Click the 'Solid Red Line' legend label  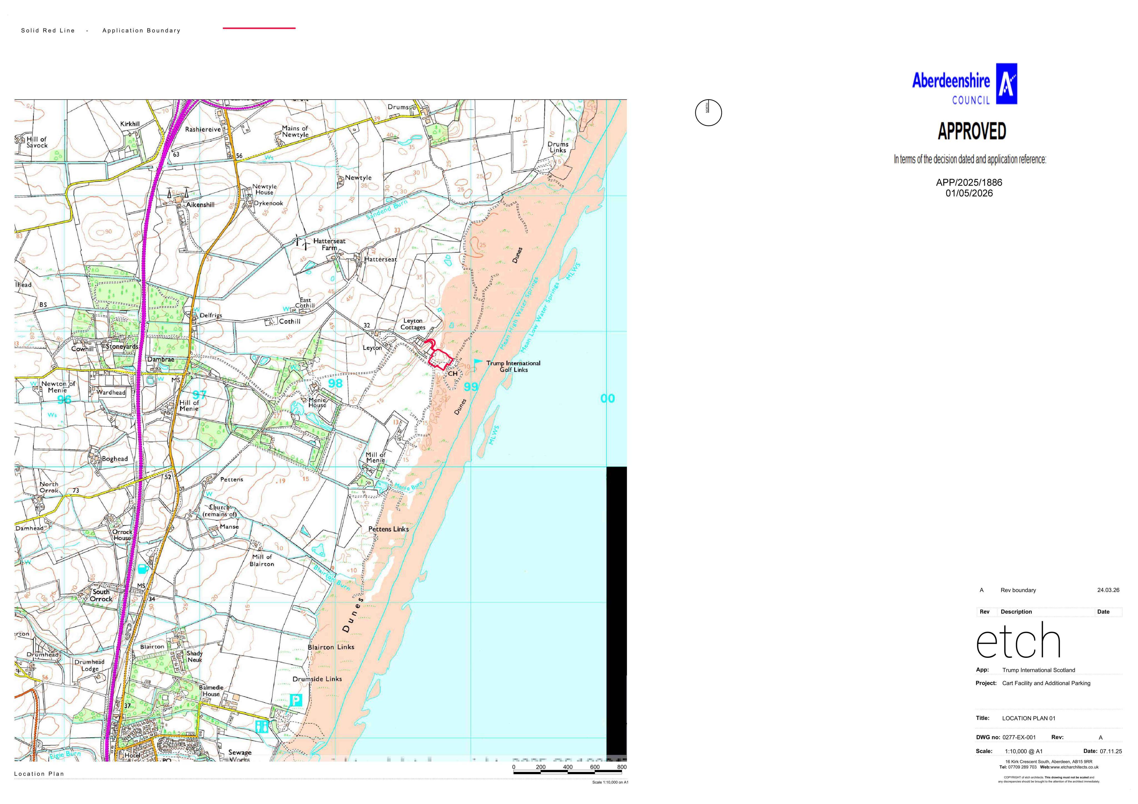coord(48,30)
